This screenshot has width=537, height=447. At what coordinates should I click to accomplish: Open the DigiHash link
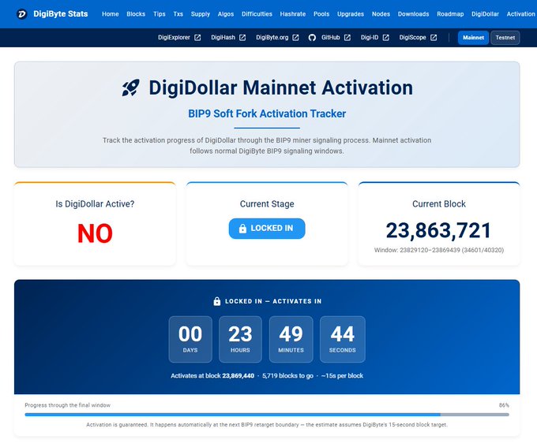point(223,38)
